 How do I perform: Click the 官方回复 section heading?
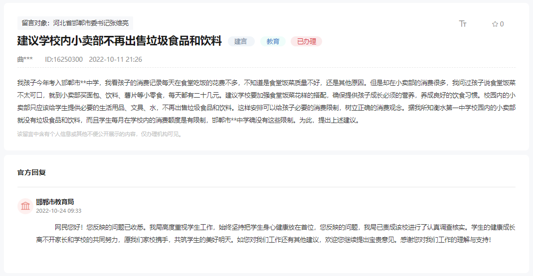pyautogui.click(x=31, y=172)
